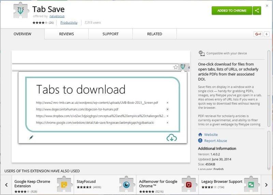Switch to the REVIEWS tab
The width and height of the screenshot is (273, 195).
[67, 34]
